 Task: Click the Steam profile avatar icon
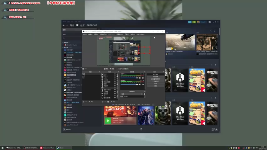(x=198, y=22)
